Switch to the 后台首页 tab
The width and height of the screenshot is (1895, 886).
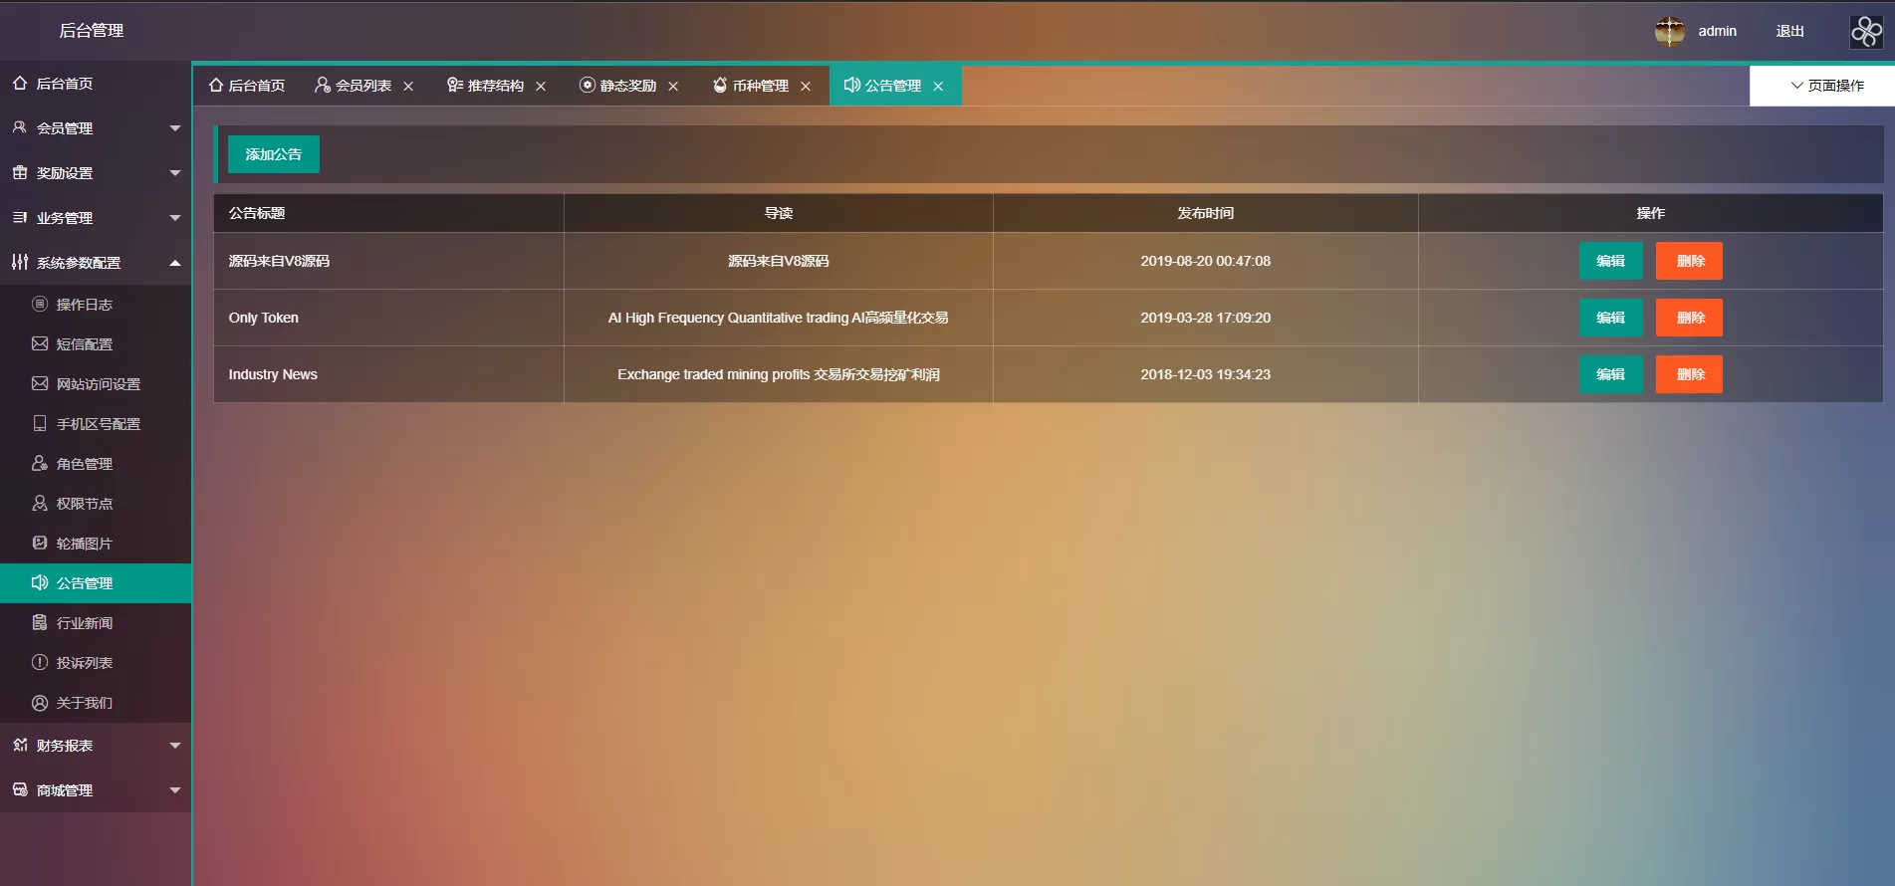[x=247, y=86]
